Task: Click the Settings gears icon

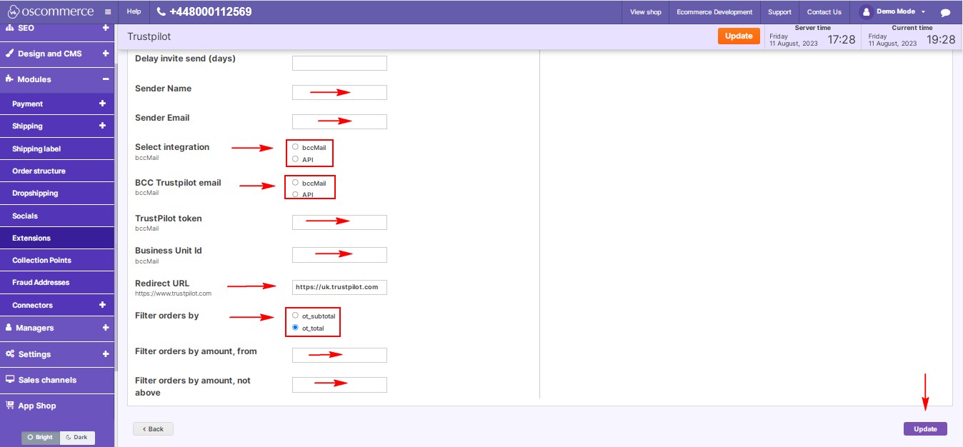Action: (x=11, y=354)
